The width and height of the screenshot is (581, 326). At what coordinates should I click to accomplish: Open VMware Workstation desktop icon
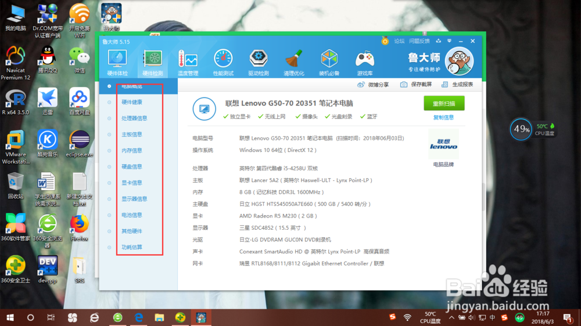point(16,147)
